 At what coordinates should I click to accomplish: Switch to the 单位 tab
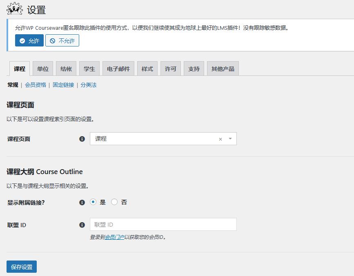coord(43,69)
